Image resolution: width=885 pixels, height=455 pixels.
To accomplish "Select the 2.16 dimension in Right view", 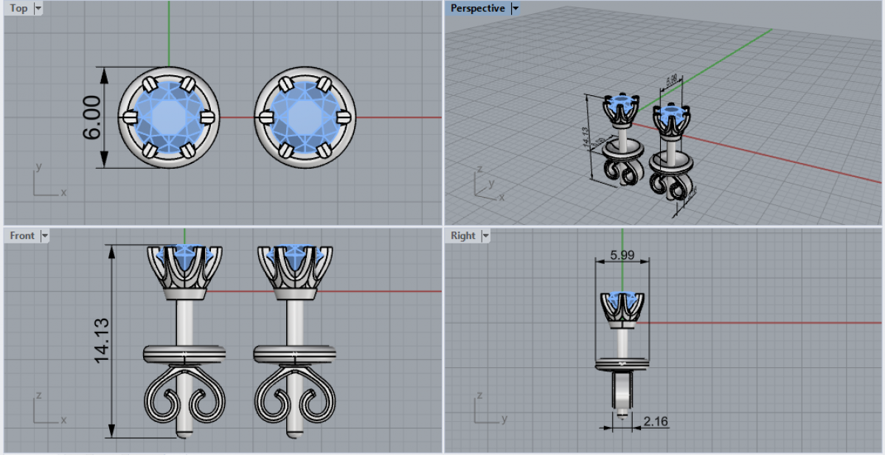I will click(x=655, y=422).
